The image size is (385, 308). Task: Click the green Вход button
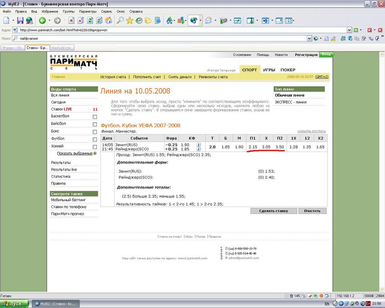[326, 55]
